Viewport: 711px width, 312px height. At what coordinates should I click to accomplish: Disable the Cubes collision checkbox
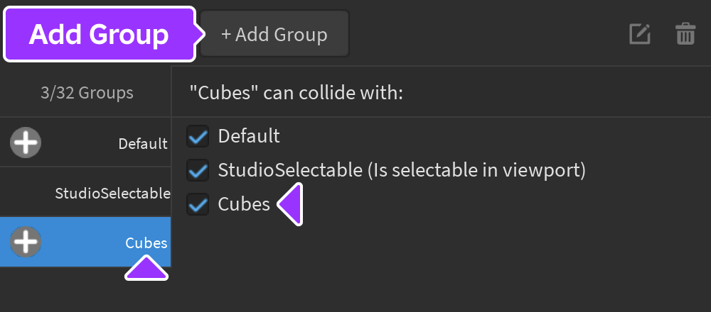[x=198, y=205]
